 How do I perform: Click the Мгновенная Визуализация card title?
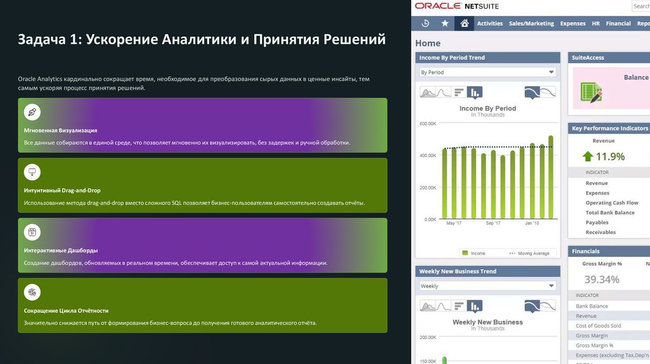(60, 130)
